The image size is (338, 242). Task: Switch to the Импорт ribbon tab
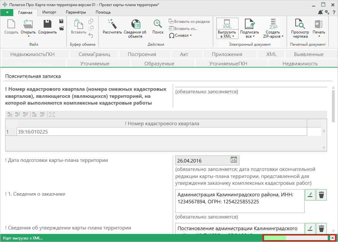coord(49,12)
